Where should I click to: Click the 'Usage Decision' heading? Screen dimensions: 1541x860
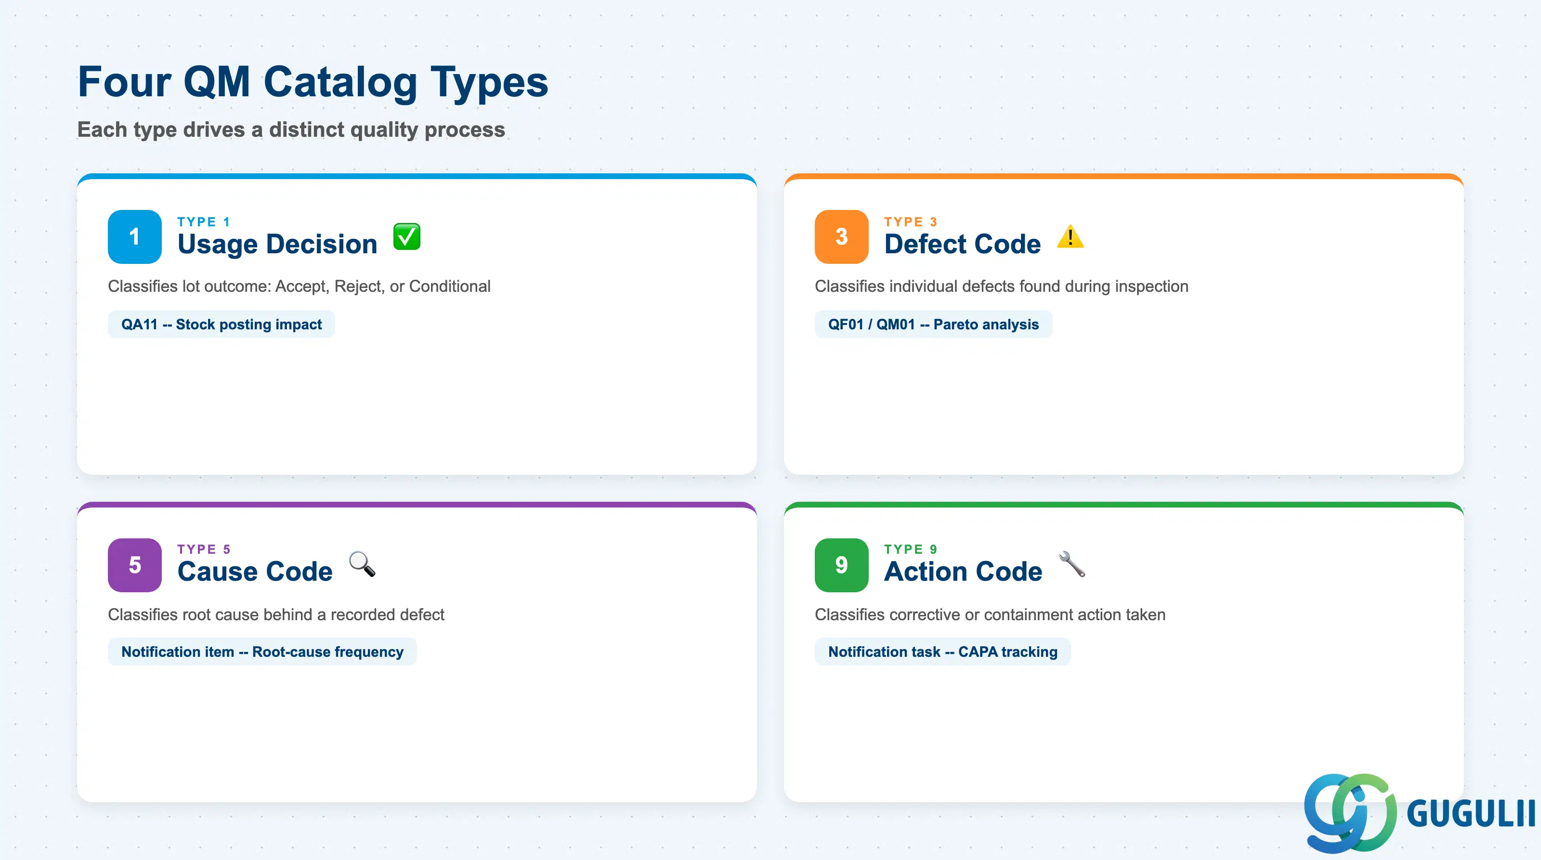pyautogui.click(x=277, y=244)
